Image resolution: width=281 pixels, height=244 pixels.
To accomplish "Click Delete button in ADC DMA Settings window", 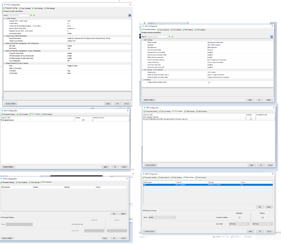I will point(269,207).
